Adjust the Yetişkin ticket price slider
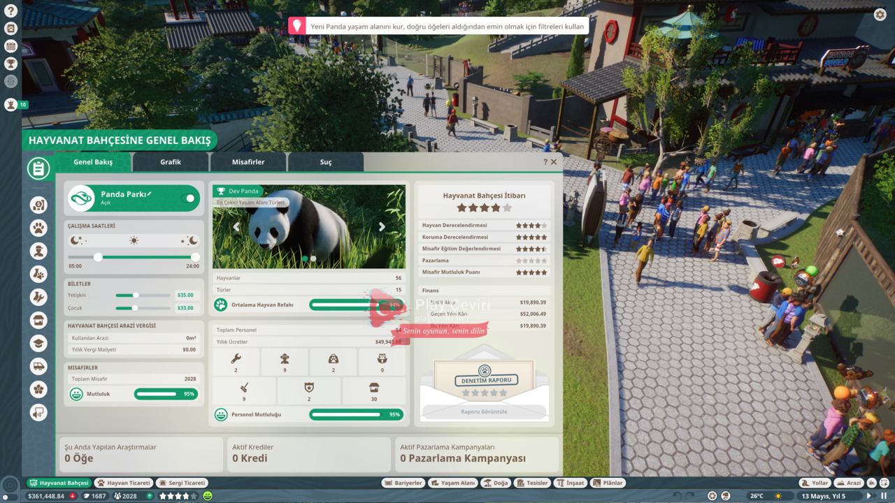 pyautogui.click(x=136, y=296)
